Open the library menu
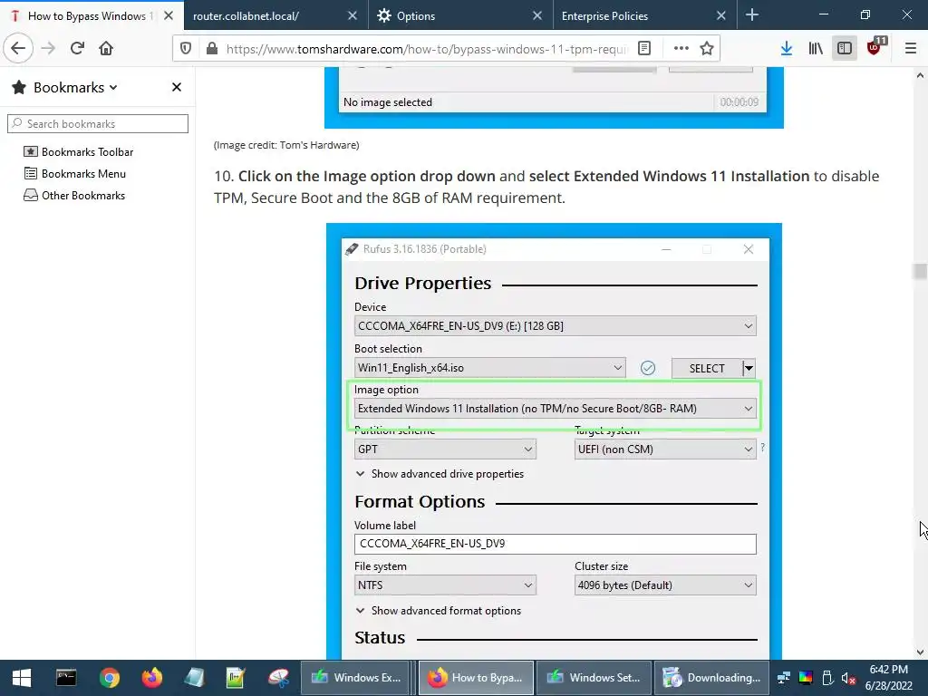This screenshot has height=696, width=928. 816,49
